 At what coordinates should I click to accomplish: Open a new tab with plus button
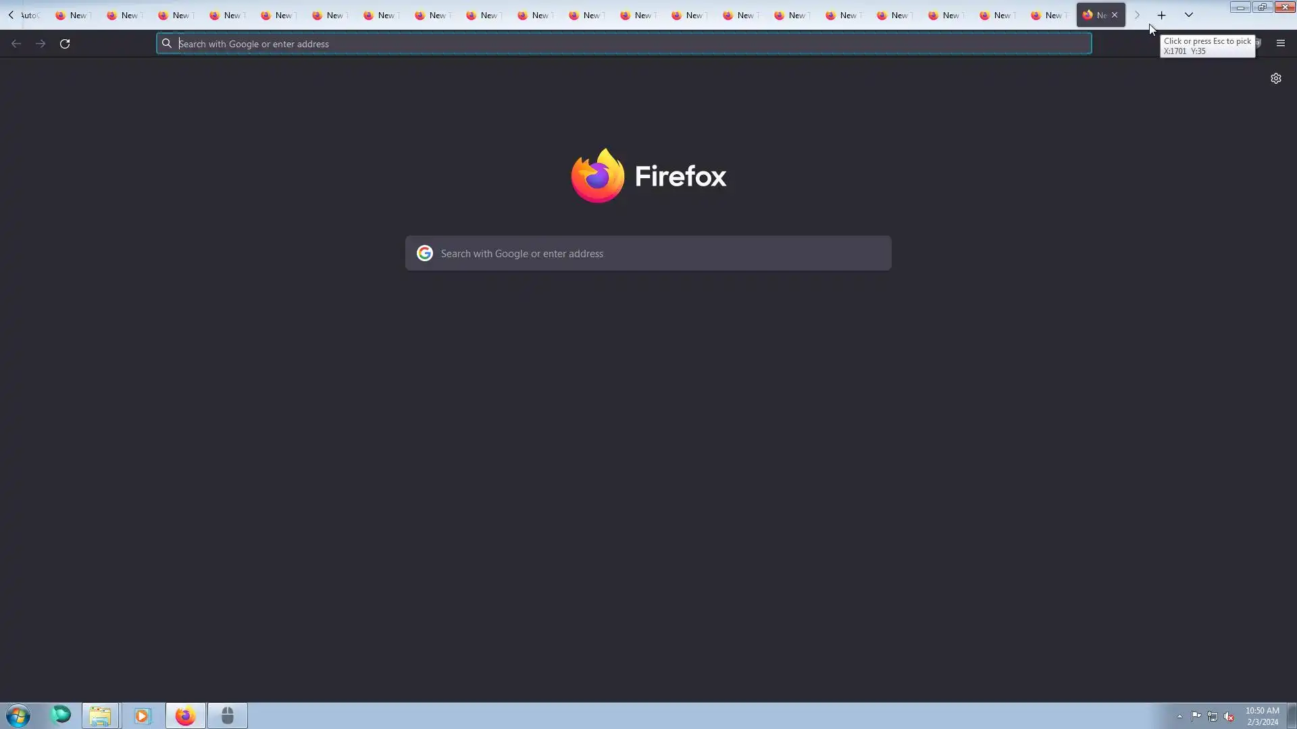click(1161, 15)
